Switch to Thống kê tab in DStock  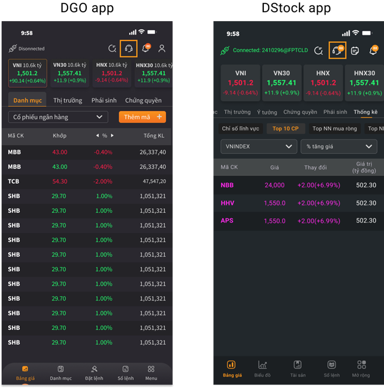365,112
